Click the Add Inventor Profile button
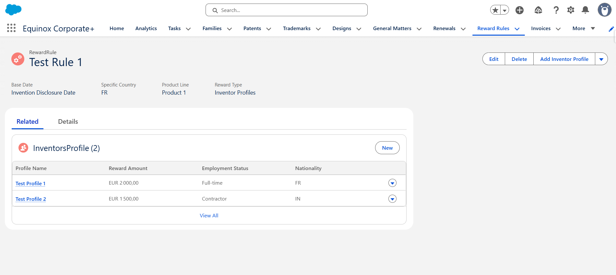 pos(564,59)
